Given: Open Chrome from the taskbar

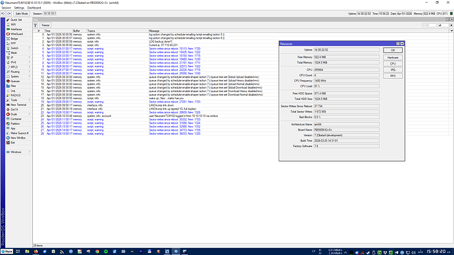Looking at the screenshot, I should [97, 252].
